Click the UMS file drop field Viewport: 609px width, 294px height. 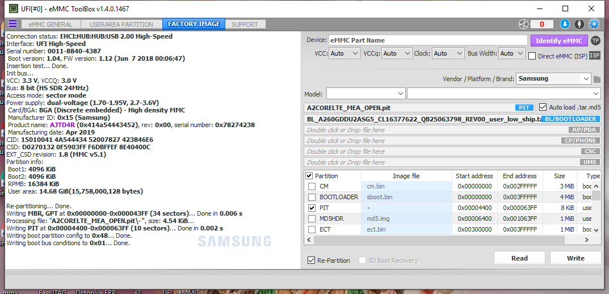coord(452,162)
